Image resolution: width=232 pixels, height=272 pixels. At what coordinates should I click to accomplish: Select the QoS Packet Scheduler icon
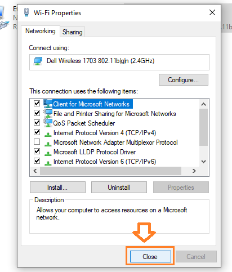pyautogui.click(x=48, y=123)
